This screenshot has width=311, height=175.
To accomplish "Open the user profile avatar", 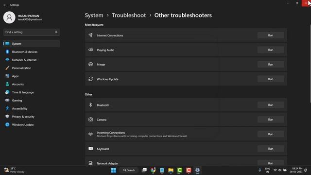I will point(9,17).
